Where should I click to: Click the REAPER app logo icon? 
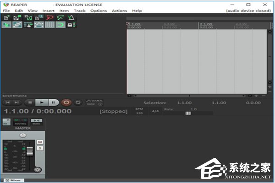[x=6, y=5]
